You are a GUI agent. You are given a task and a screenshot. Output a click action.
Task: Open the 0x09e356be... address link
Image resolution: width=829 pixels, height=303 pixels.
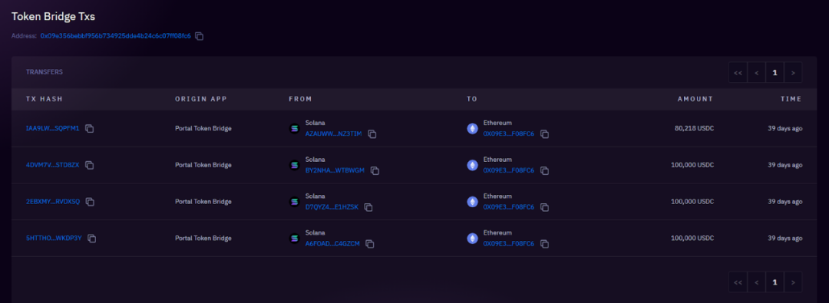coord(115,36)
